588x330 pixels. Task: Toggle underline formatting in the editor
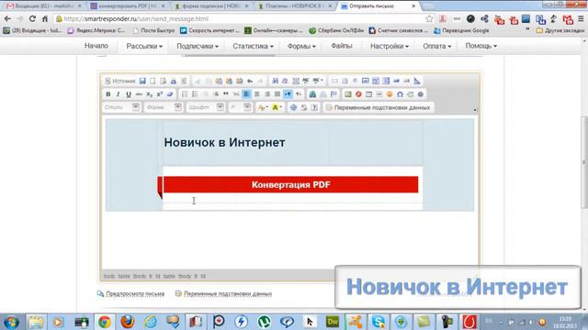[x=129, y=94]
